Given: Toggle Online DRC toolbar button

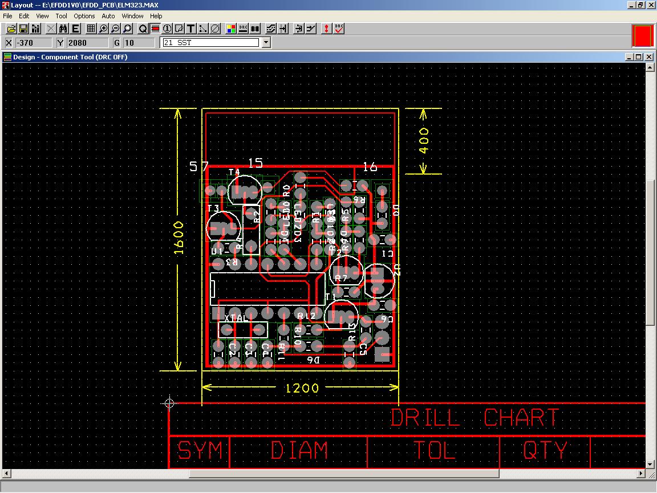Looking at the screenshot, I should tap(243, 29).
